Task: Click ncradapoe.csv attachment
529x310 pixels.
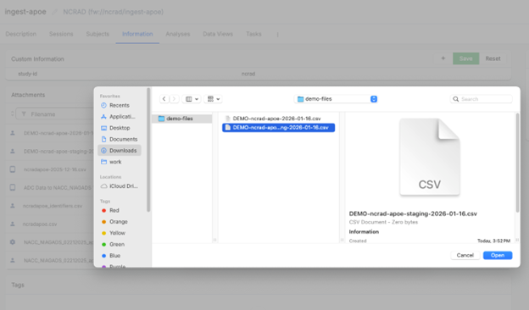Action: [40, 224]
